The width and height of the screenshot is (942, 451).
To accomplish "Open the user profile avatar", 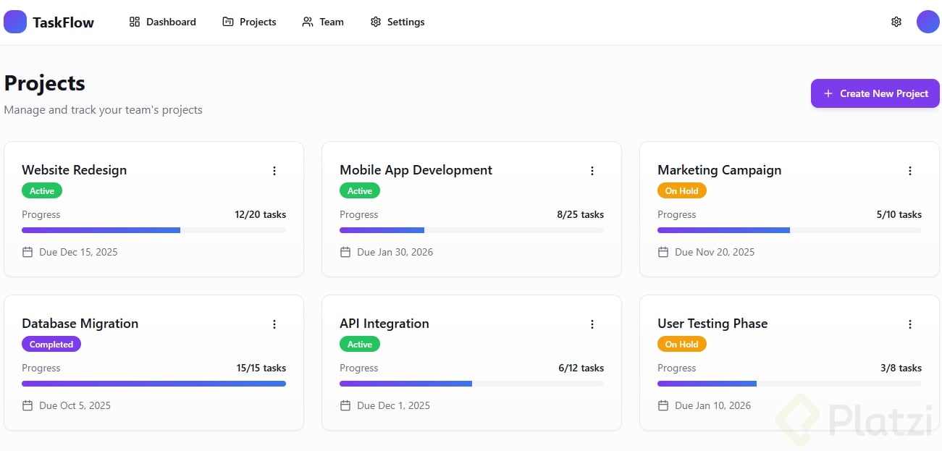I will 928,22.
